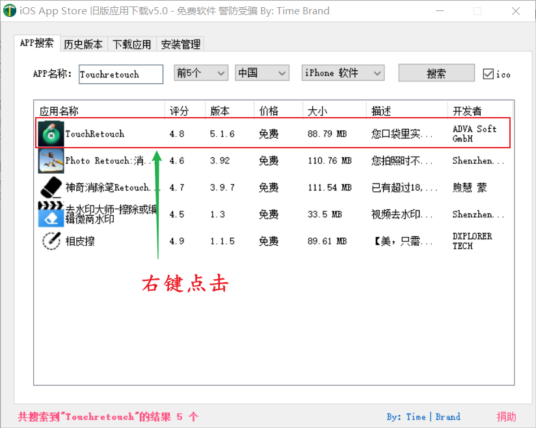The width and height of the screenshot is (536, 428).
Task: Select the 去水印大师-擦除或编辑微商水印 row name
Action: click(111, 215)
